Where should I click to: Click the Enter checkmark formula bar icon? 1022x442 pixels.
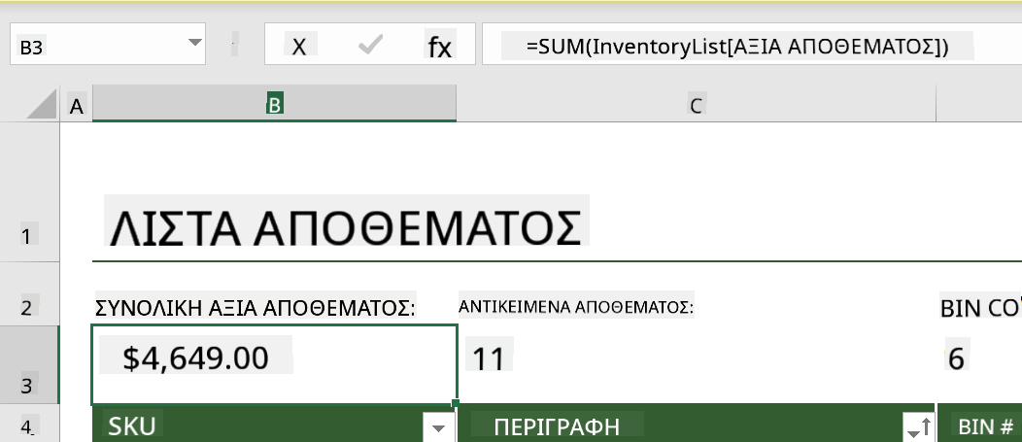tap(370, 45)
